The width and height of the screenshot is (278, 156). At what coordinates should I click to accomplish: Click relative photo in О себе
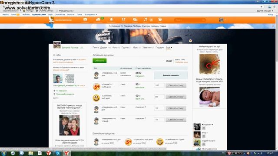tap(58, 78)
